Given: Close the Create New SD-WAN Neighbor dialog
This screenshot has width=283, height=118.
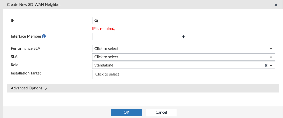Looking at the screenshot, I should tap(276, 5).
